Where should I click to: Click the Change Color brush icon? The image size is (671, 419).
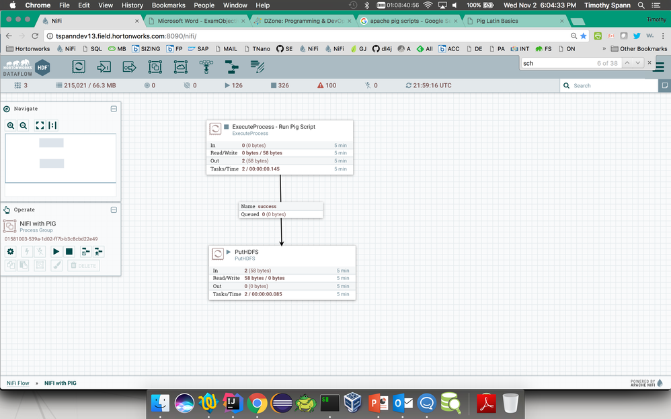tap(56, 265)
